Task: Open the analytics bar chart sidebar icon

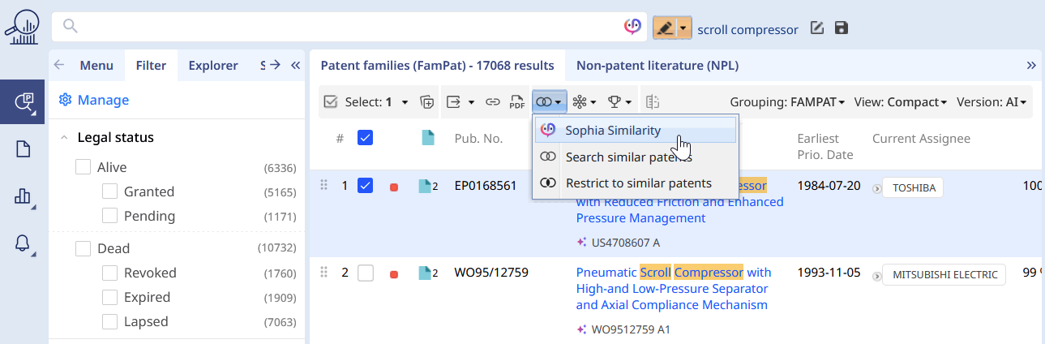Action: point(23,197)
